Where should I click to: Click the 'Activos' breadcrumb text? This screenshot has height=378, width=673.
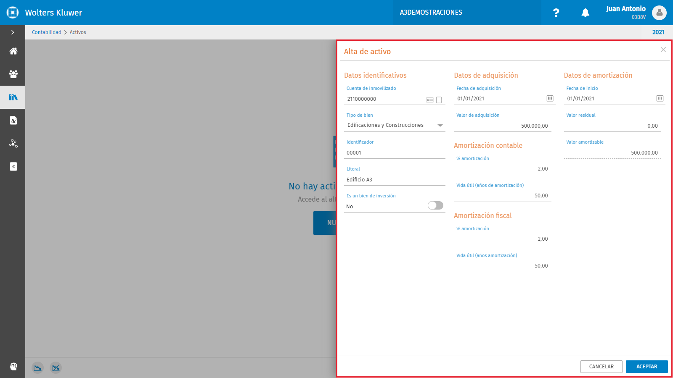78,32
